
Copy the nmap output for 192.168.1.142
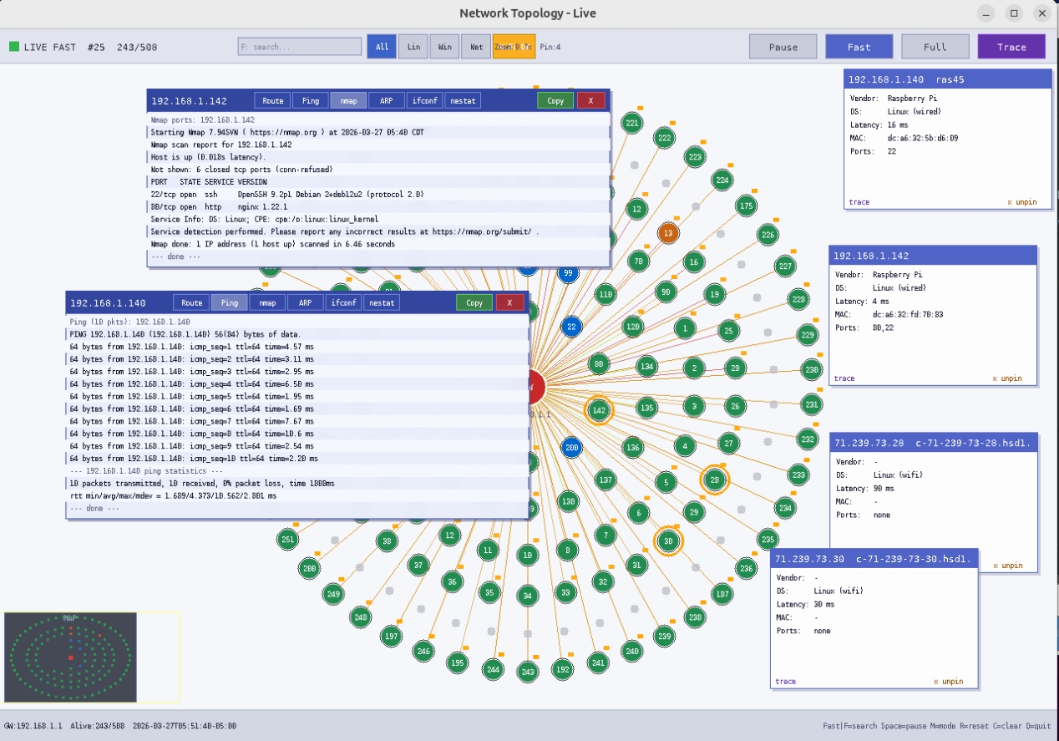click(555, 99)
